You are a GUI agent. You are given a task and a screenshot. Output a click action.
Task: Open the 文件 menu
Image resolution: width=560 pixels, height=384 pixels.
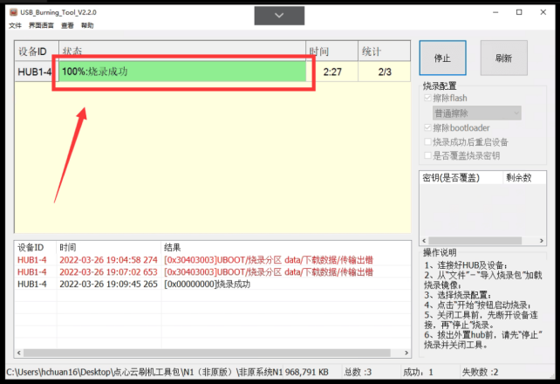15,26
